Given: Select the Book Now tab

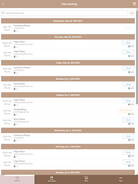Looking at the screenshot, I should [x=17, y=179].
